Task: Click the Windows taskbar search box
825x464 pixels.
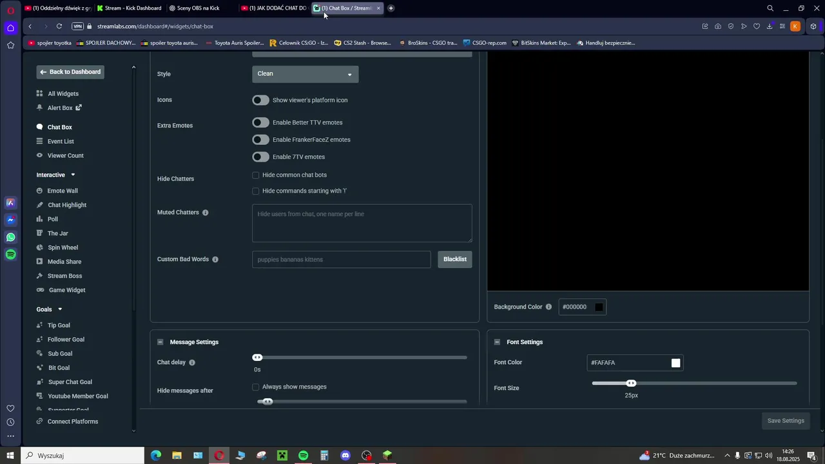Action: coord(82,456)
